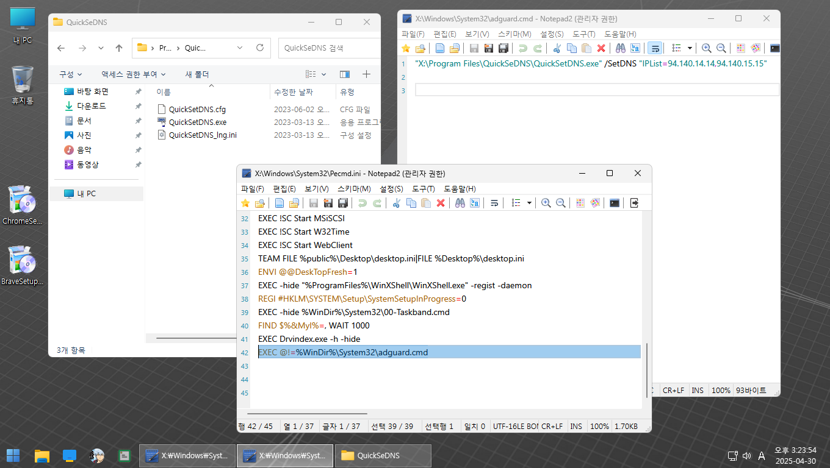Click Save Copy icon in adguard.cmd toolbar
Viewport: 830px width, 468px height.
point(503,48)
